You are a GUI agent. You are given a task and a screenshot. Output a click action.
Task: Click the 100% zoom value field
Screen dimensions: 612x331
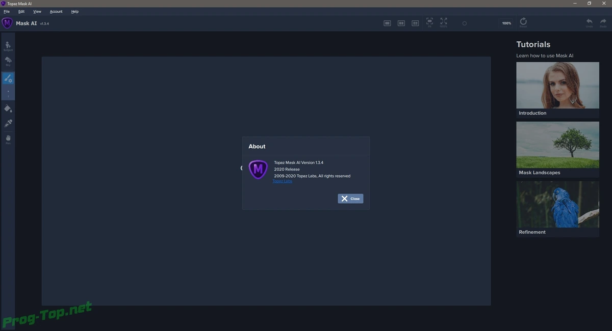tap(506, 23)
